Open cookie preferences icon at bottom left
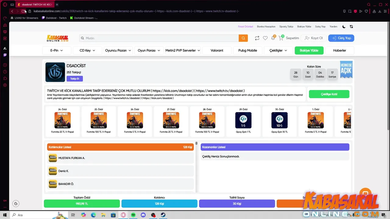 click(x=16, y=203)
